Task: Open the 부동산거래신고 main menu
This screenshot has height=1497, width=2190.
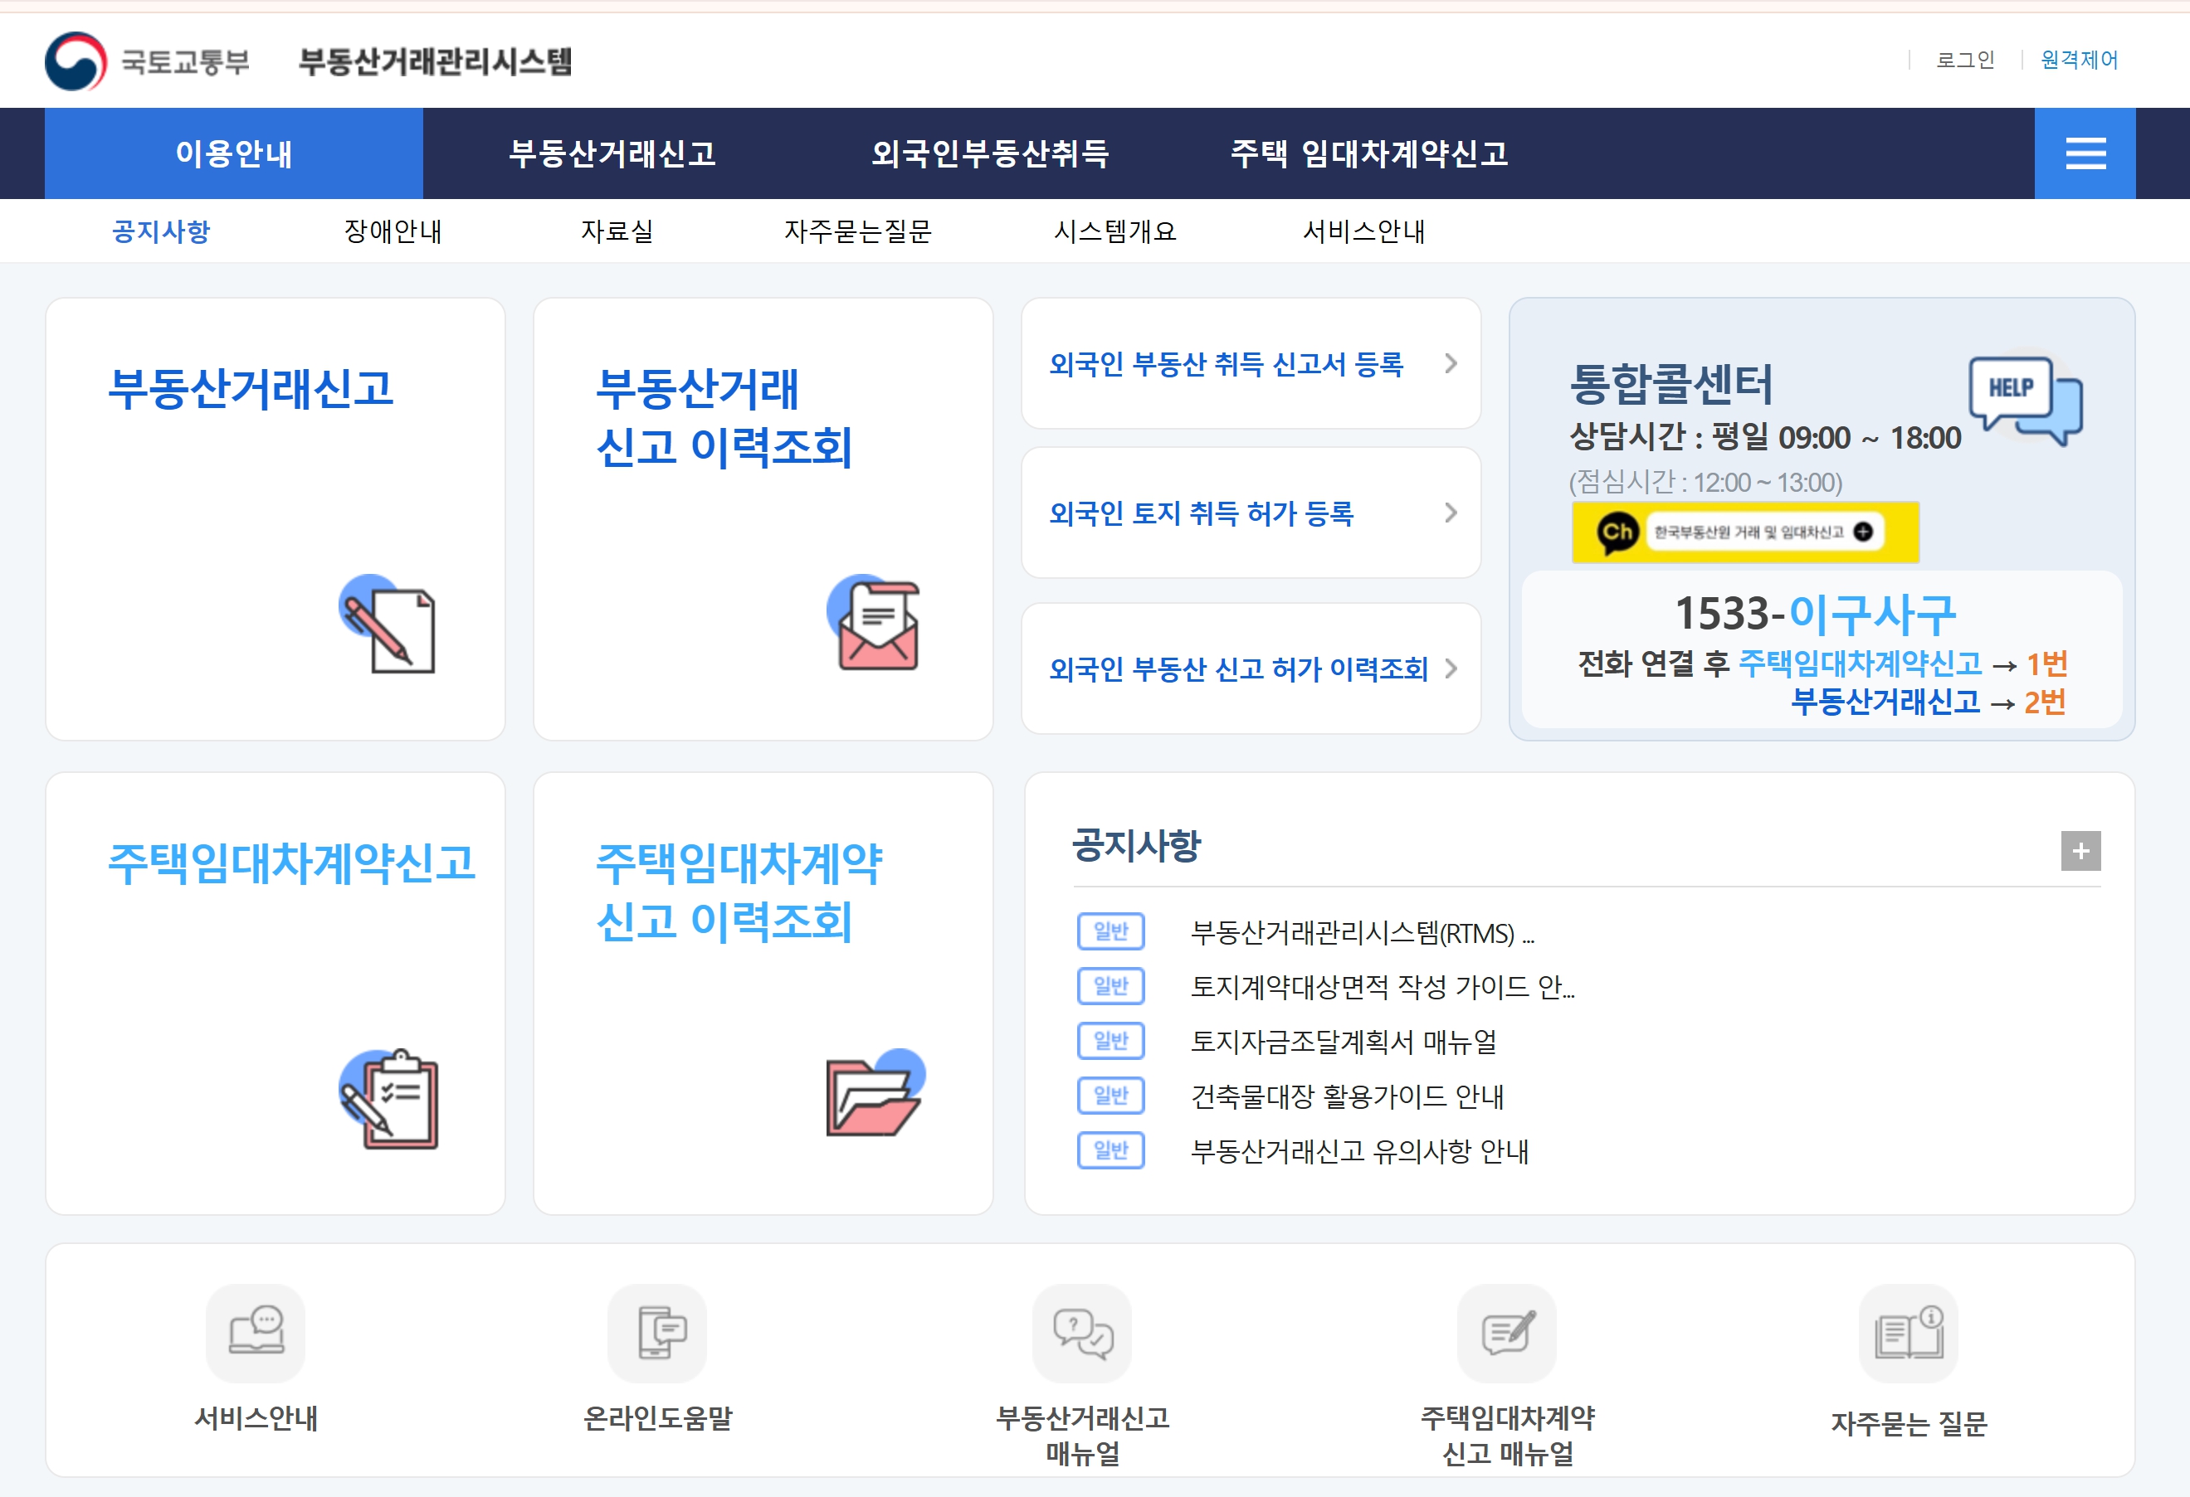Action: tap(612, 153)
